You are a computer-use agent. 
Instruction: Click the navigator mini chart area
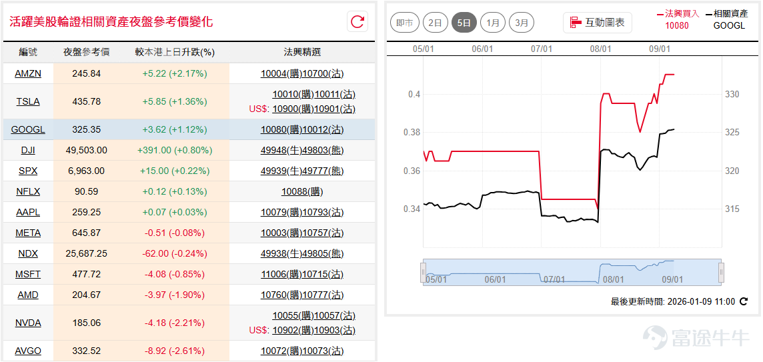click(x=572, y=272)
